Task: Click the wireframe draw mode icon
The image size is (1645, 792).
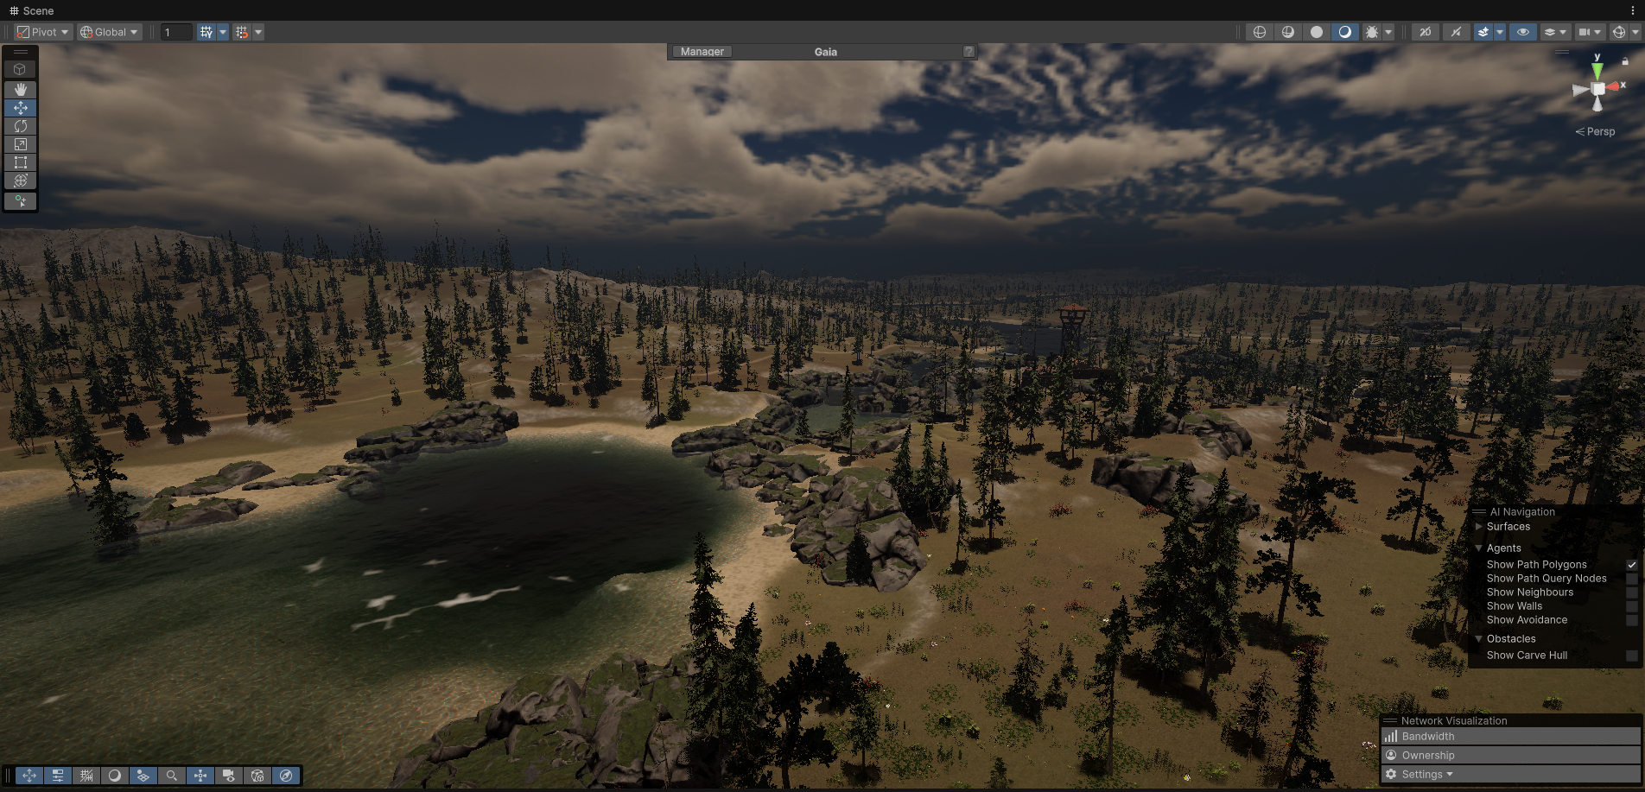Action: (1260, 32)
